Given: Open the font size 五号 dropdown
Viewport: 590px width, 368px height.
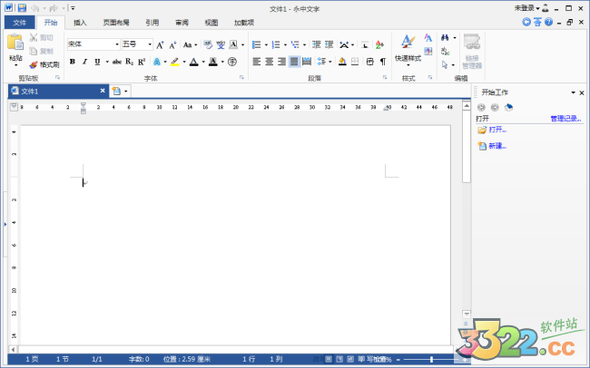Looking at the screenshot, I should click(150, 44).
